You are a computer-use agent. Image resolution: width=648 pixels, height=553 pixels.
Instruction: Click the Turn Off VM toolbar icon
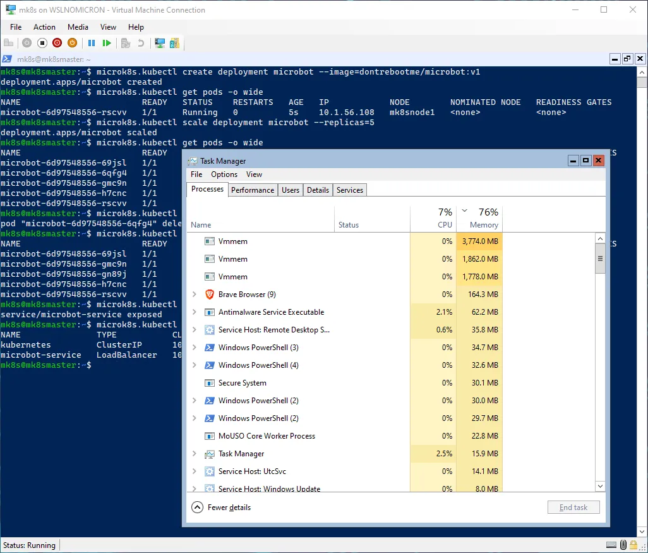42,43
